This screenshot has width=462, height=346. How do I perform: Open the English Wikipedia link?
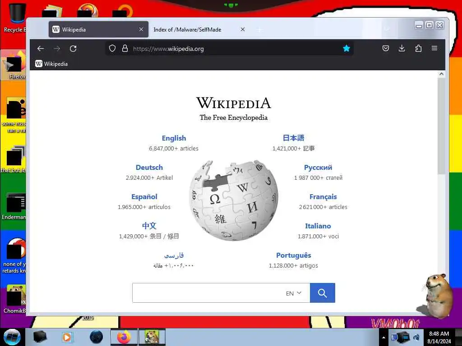click(x=174, y=138)
